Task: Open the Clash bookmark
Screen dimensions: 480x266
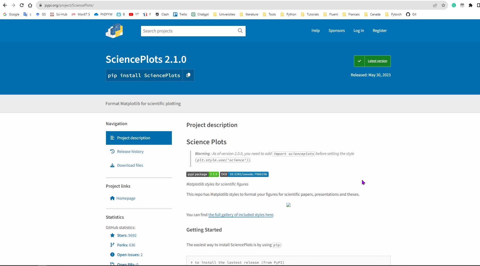Action: click(162, 14)
